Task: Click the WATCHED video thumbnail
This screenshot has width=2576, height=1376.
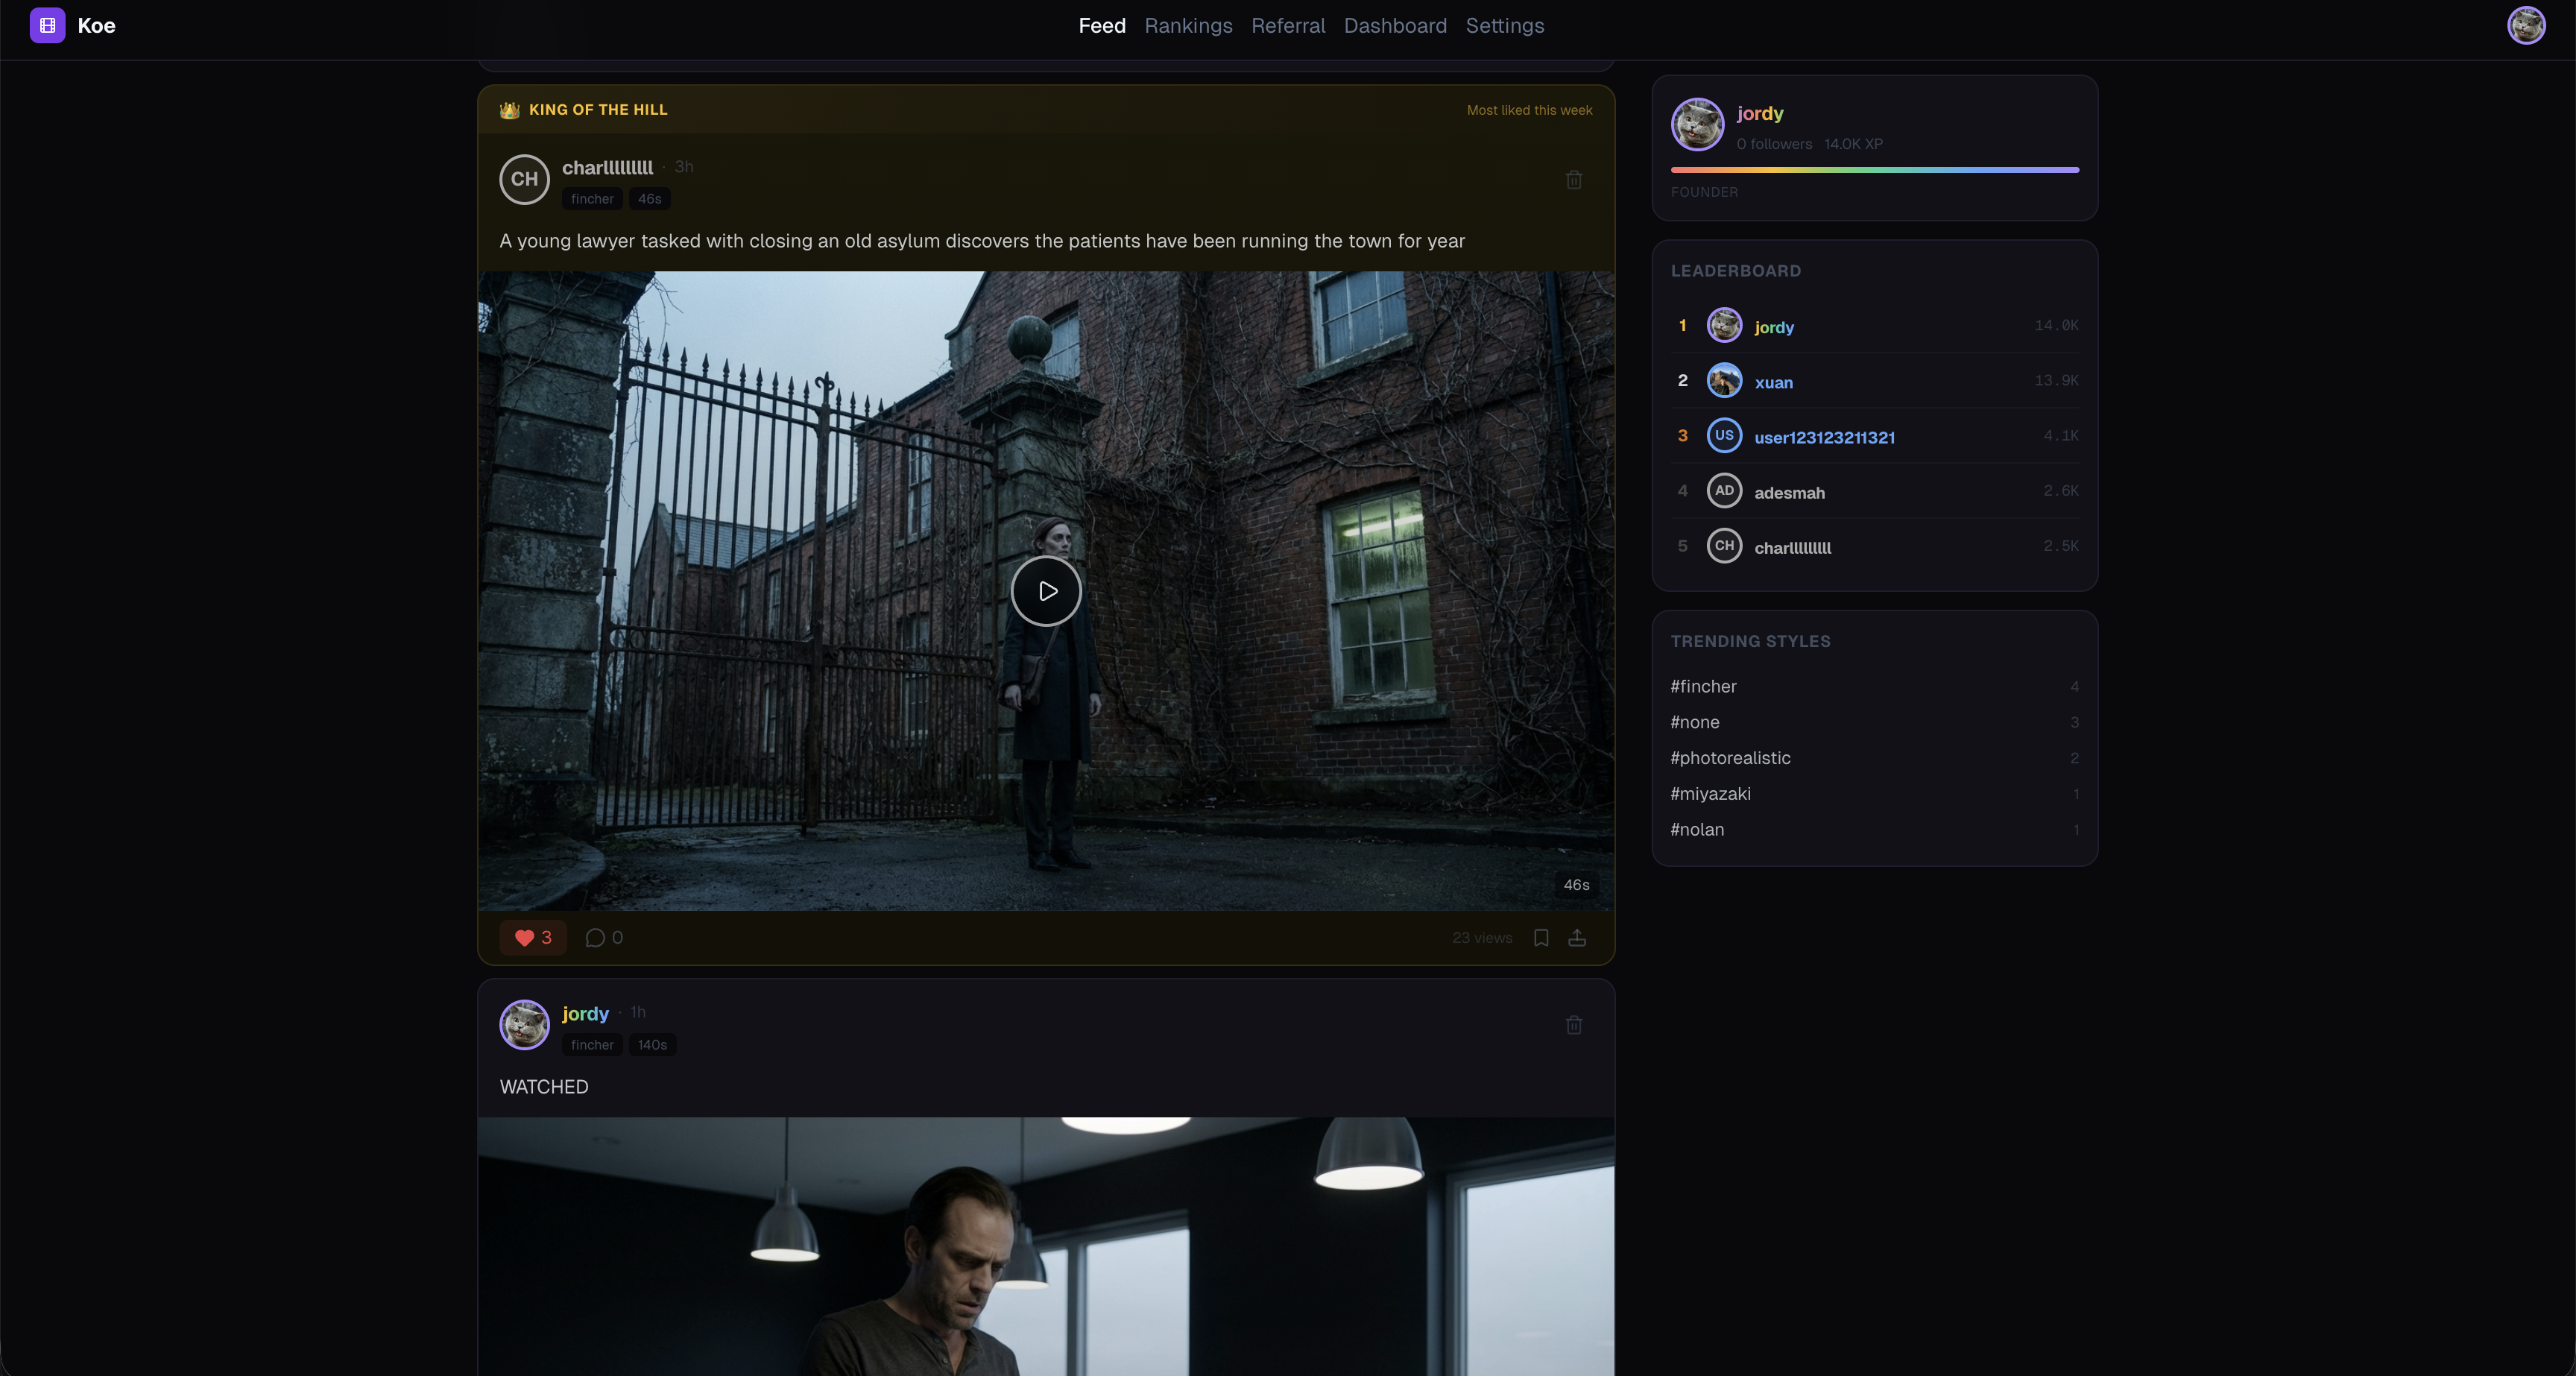Action: (x=1046, y=1246)
